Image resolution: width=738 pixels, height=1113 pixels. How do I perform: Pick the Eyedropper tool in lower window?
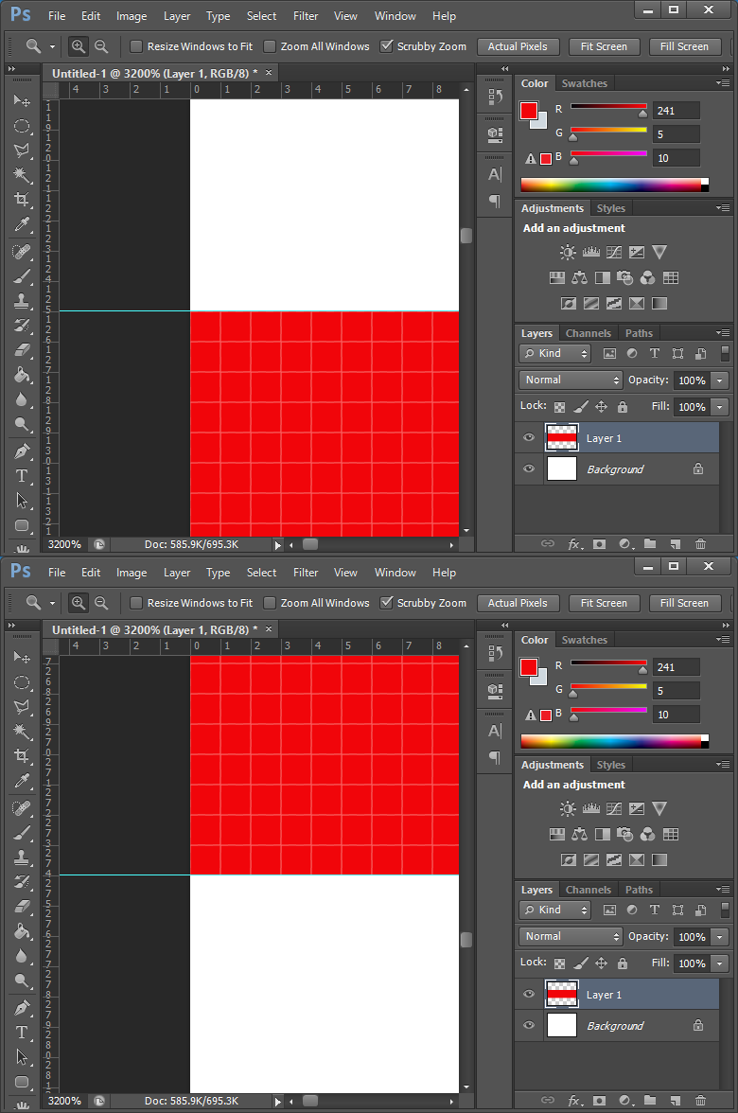22,781
